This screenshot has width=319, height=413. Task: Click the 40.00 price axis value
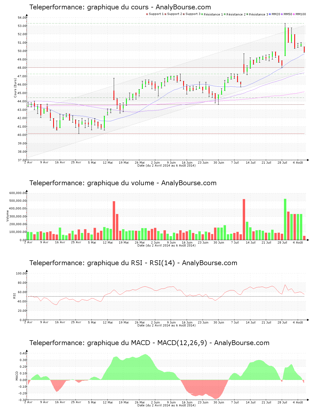(x=22, y=135)
